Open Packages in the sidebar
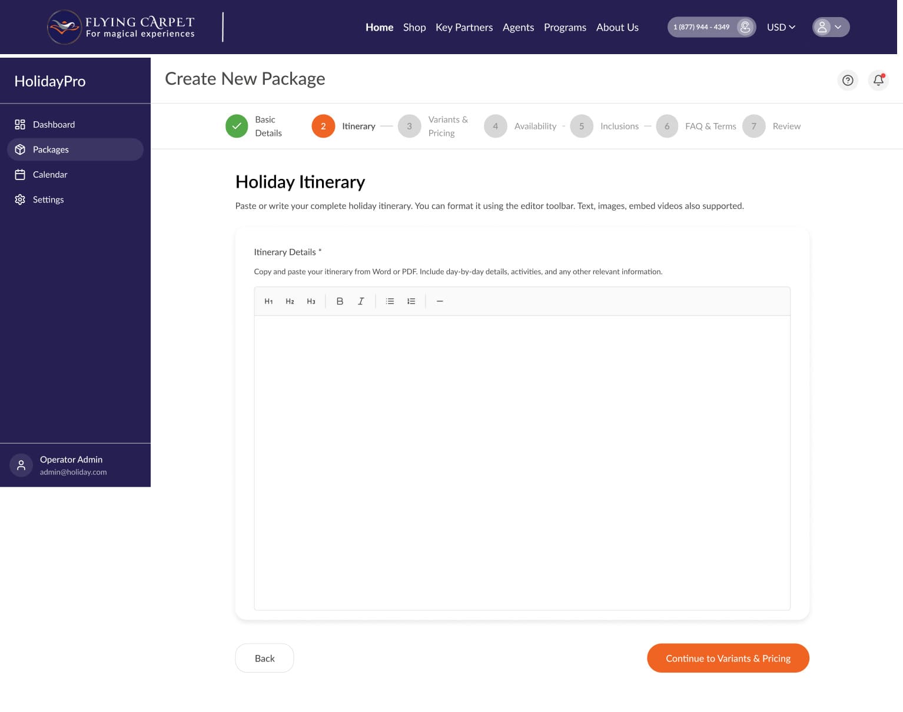Screen dimensions: 903x712 click(x=75, y=149)
